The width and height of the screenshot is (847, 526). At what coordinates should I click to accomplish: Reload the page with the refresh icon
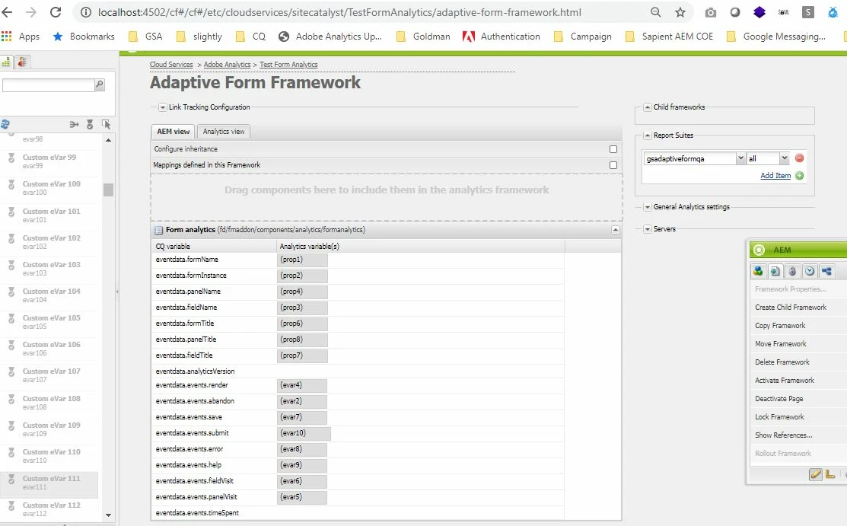56,12
